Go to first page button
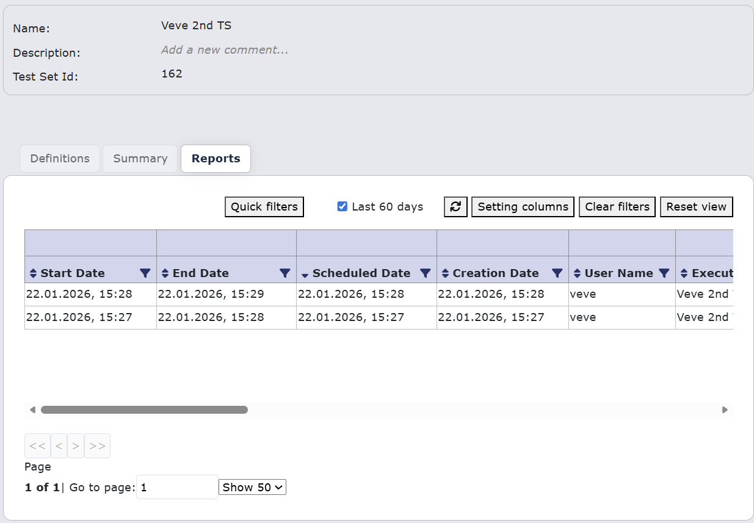The height and width of the screenshot is (523, 754). (37, 446)
